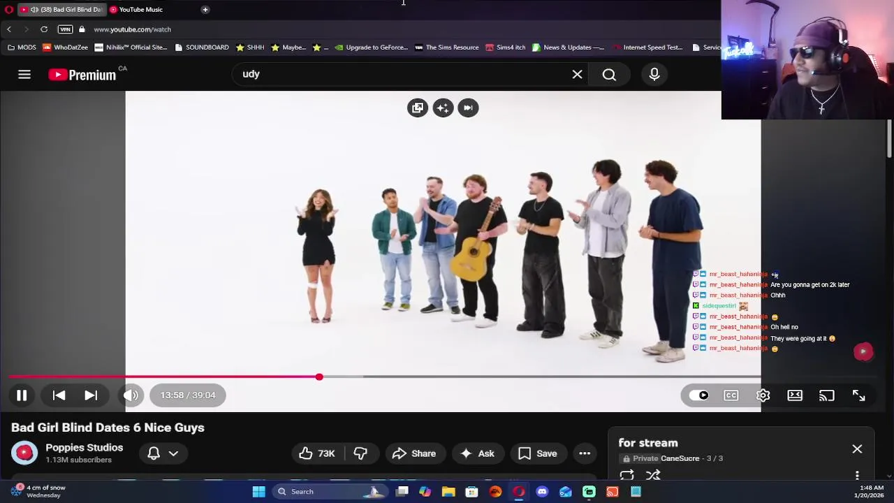894x503 pixels.
Task: Open the MODS bookmarks folder
Action: pyautogui.click(x=22, y=48)
